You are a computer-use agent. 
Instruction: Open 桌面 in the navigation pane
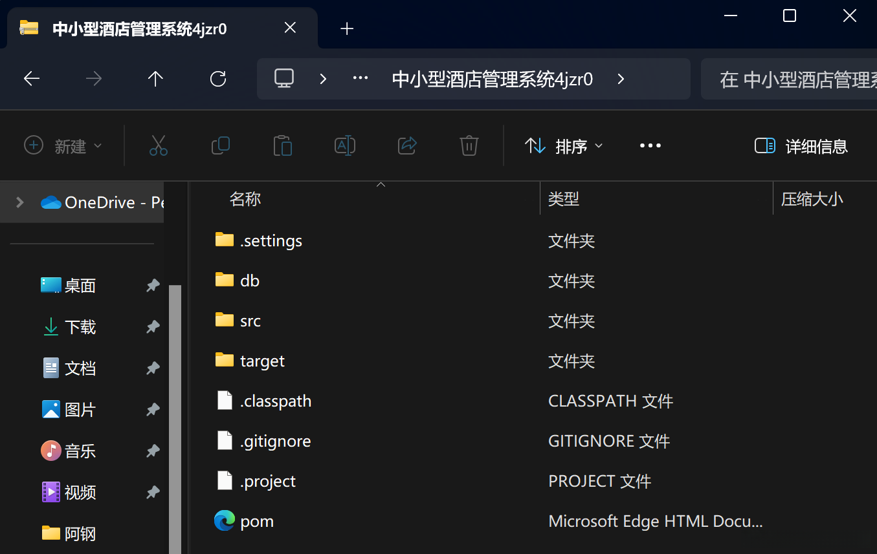tap(80, 286)
